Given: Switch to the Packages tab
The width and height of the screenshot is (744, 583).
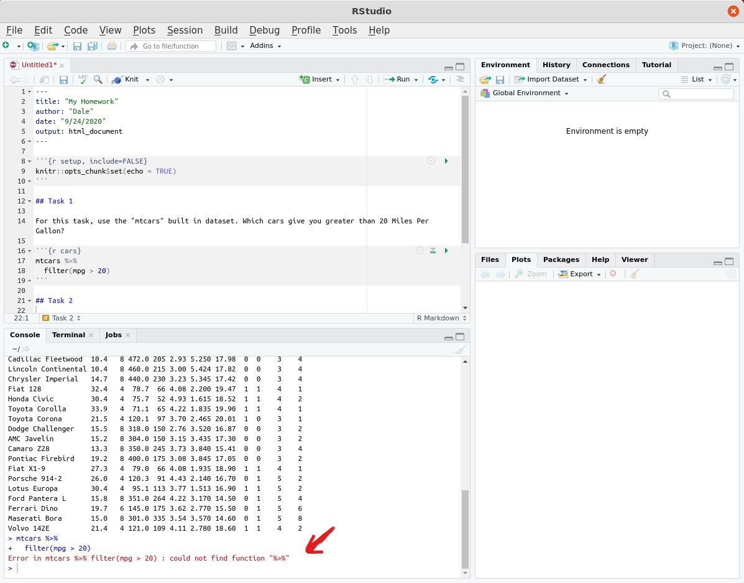Looking at the screenshot, I should [x=561, y=259].
